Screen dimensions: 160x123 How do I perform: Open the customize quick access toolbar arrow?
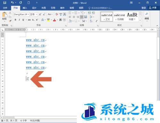[x=37, y=3]
